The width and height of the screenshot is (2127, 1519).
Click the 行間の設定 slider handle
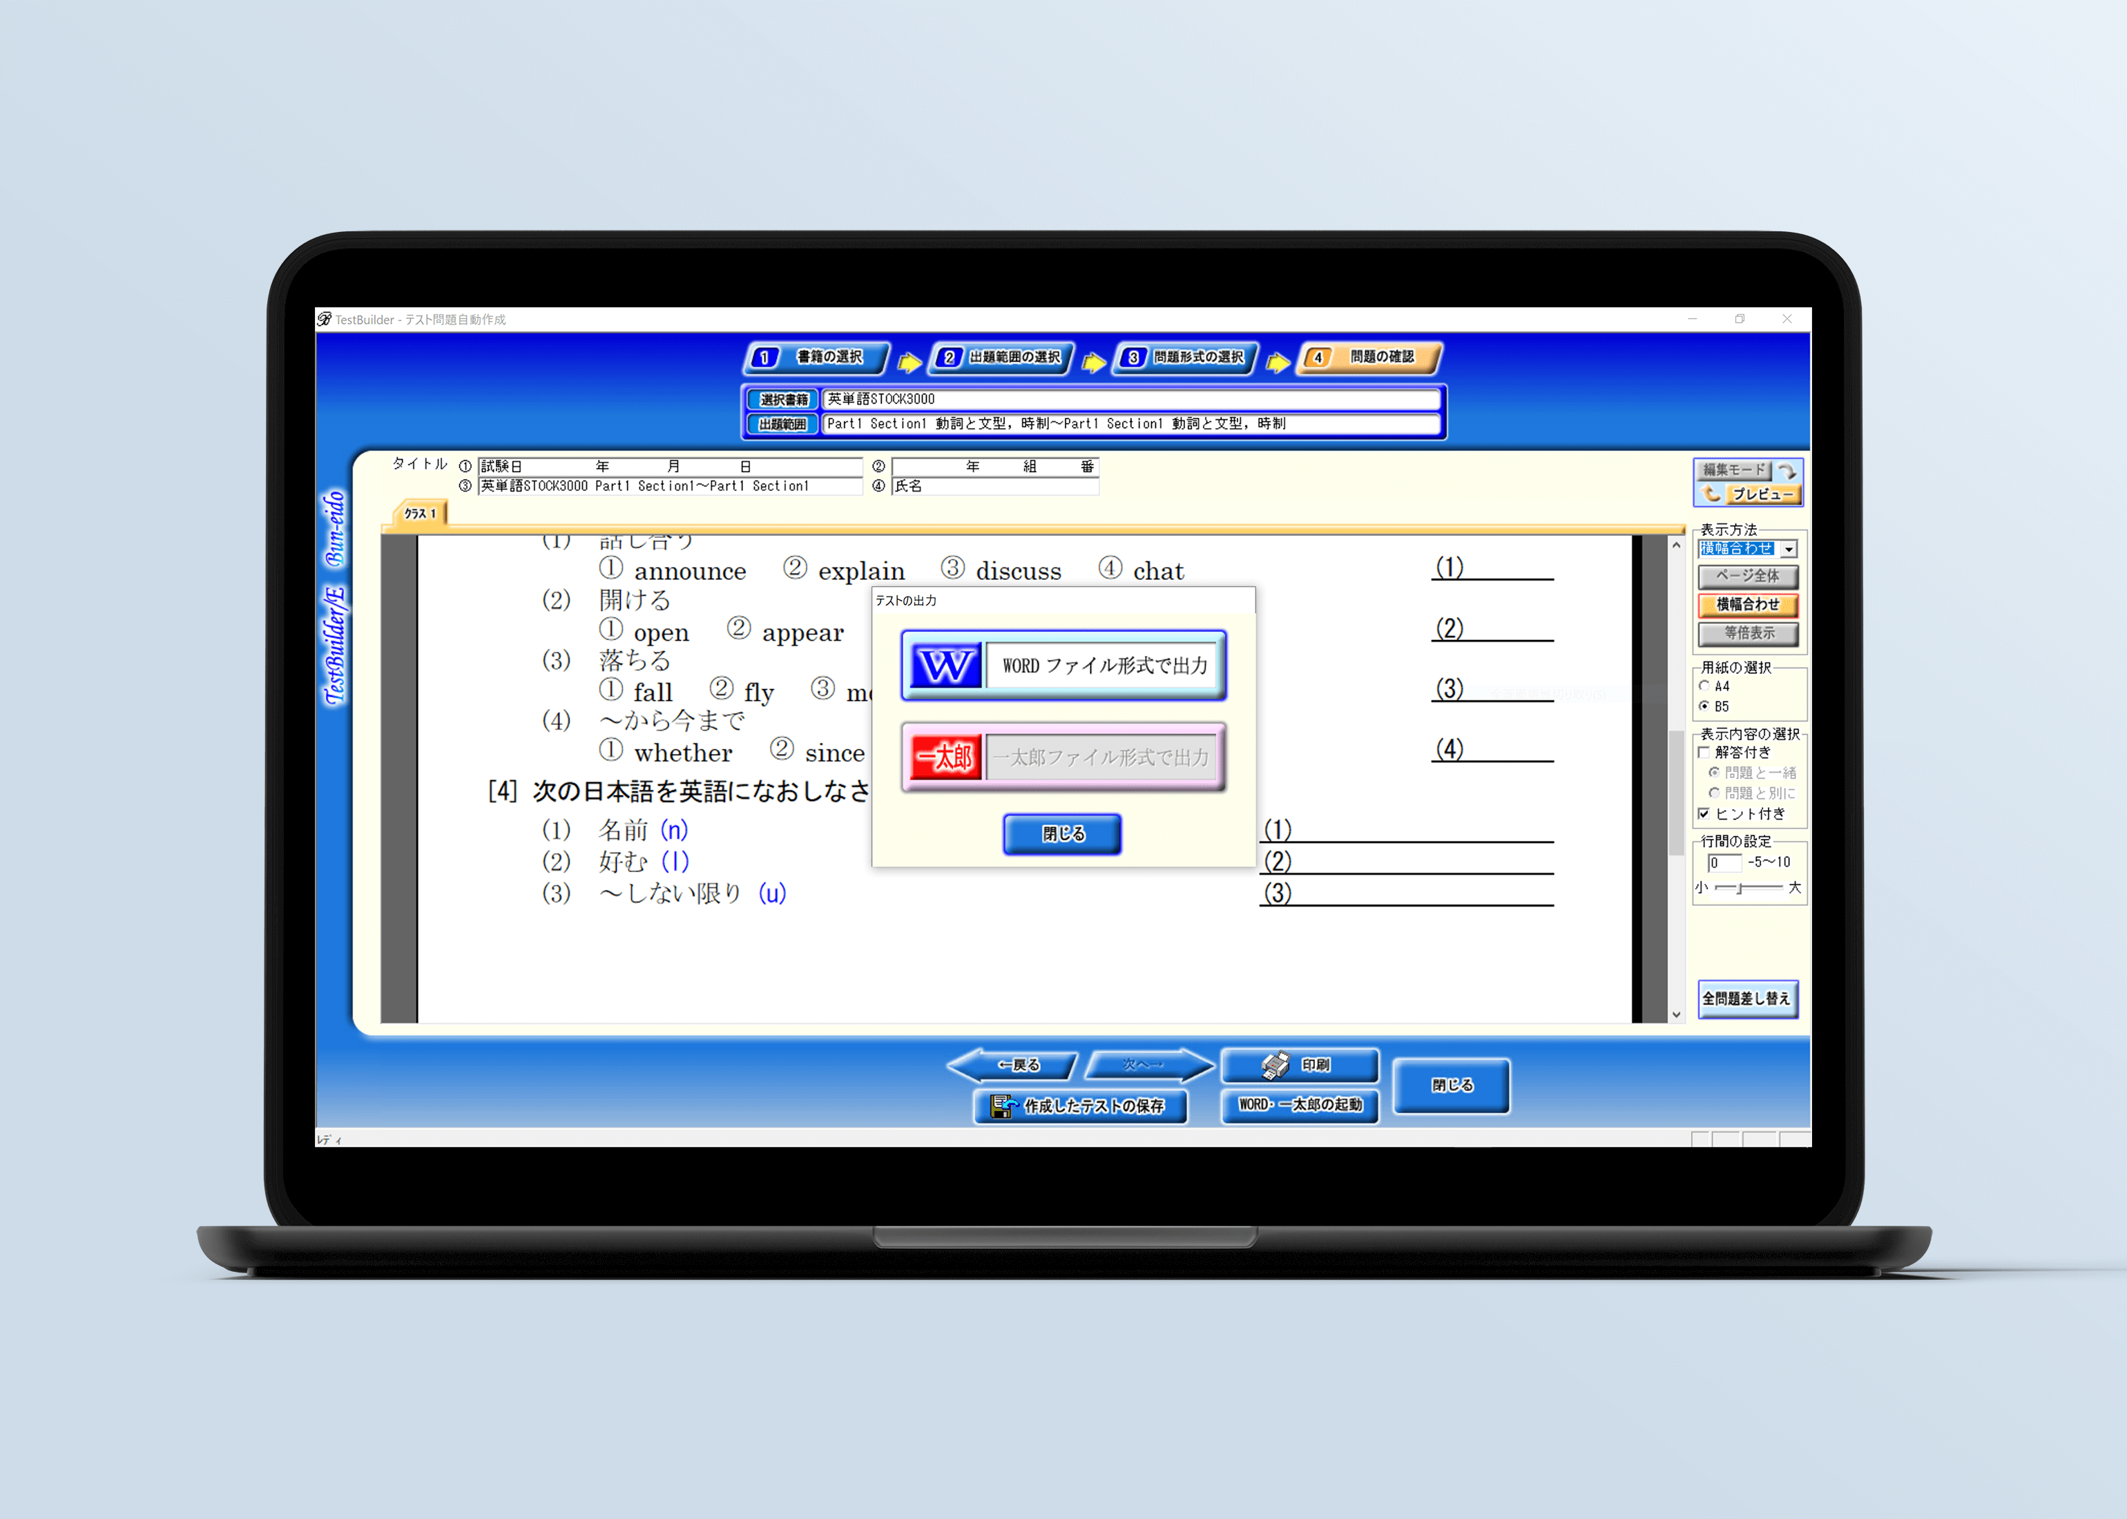point(1740,888)
